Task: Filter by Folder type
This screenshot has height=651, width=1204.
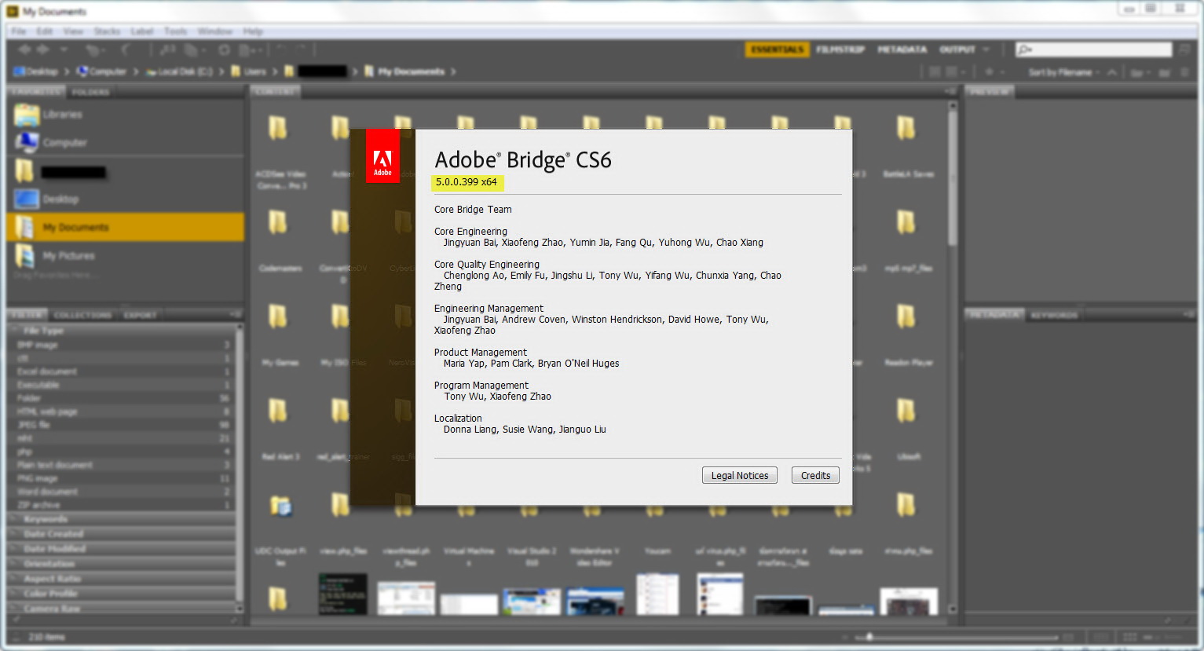Action: 122,398
